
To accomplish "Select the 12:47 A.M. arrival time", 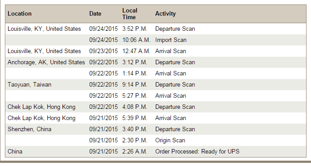I will coord(136,51).
